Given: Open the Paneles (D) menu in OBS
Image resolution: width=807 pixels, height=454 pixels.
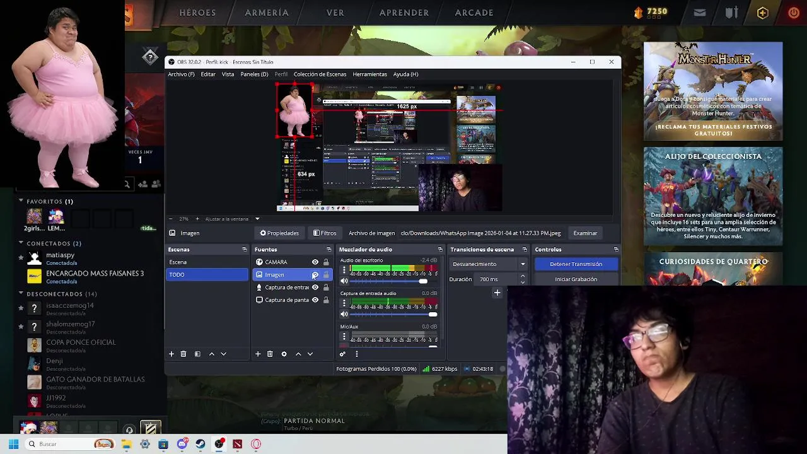Looking at the screenshot, I should point(254,74).
